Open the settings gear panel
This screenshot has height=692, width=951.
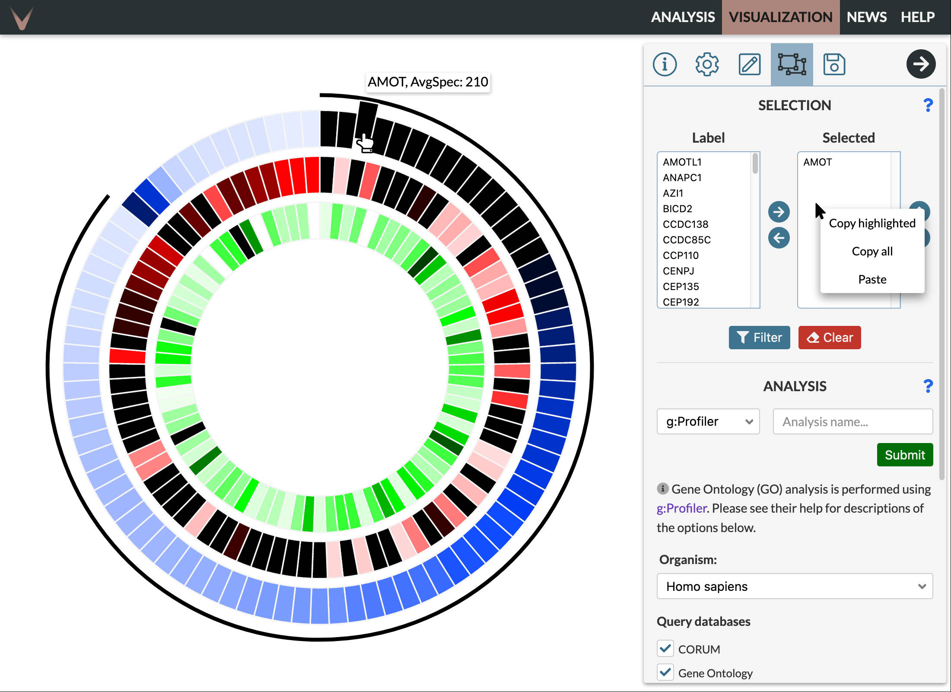pos(707,64)
